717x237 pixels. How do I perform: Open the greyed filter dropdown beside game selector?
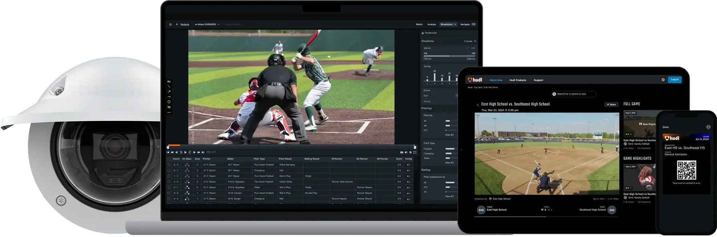pos(234,24)
